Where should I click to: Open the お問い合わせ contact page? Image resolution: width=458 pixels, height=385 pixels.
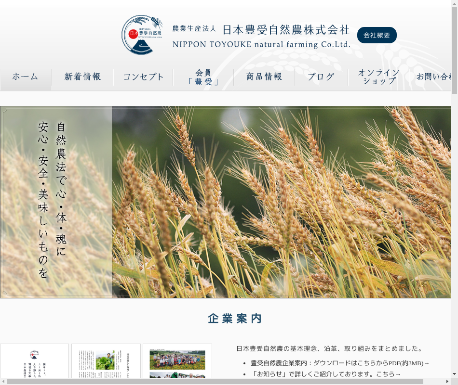[434, 77]
